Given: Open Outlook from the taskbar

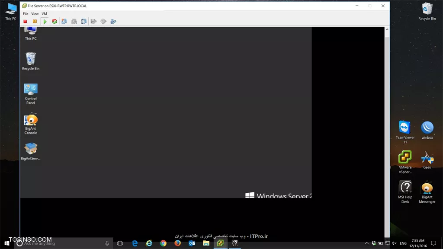Looking at the screenshot, I should 192,243.
